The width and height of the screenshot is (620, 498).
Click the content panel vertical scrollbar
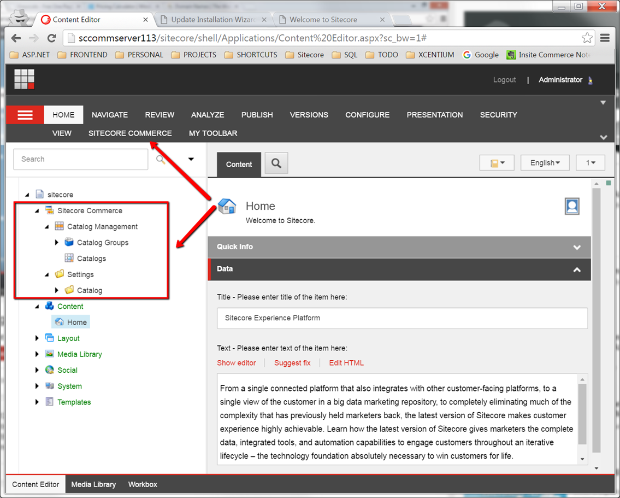597,320
